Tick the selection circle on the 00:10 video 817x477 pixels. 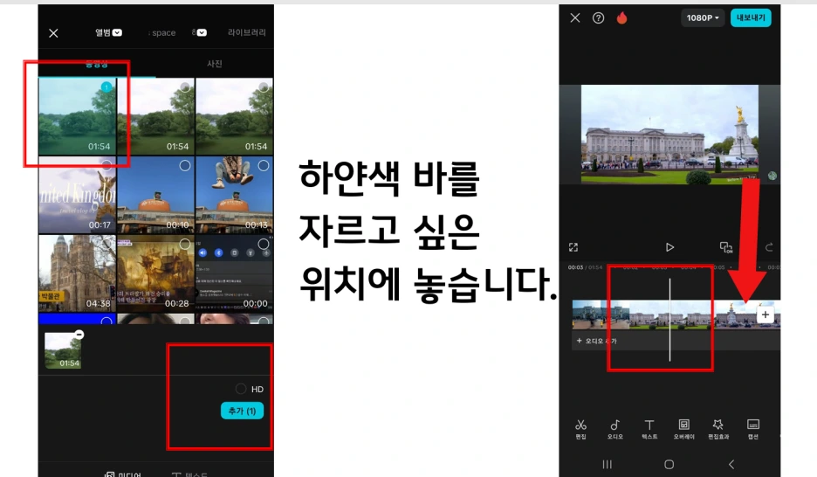(184, 166)
